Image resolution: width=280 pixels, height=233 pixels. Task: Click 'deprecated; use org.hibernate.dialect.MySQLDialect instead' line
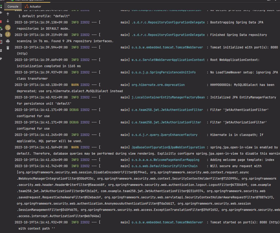click(x=70, y=91)
